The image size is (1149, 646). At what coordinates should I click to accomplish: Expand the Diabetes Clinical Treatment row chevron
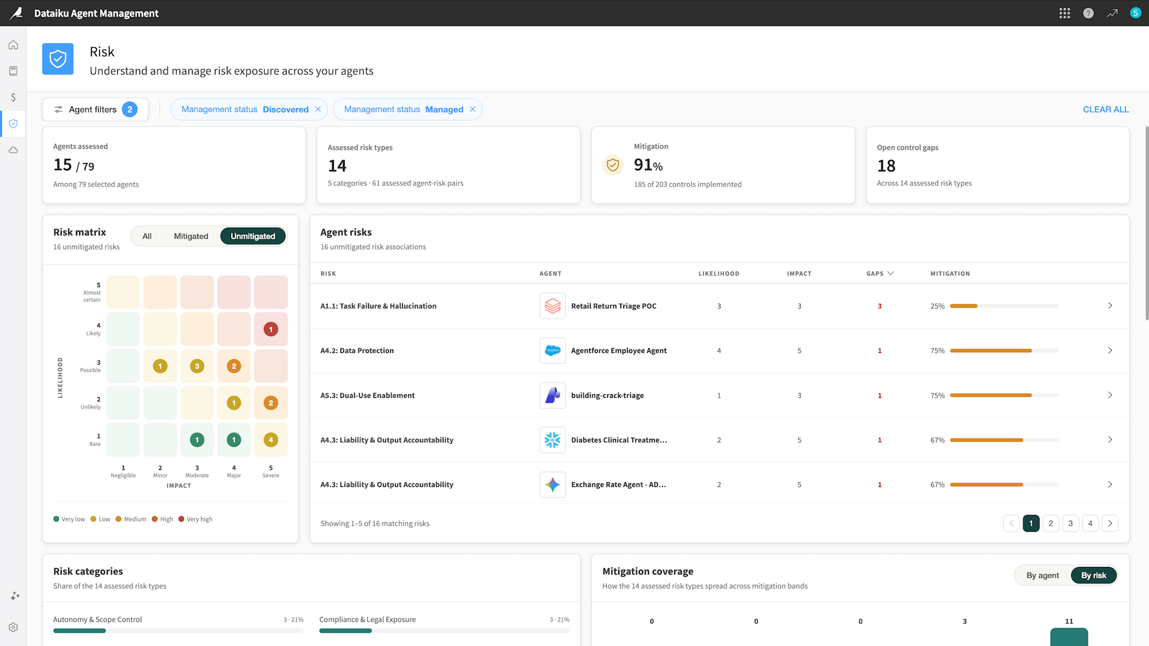pyautogui.click(x=1110, y=440)
